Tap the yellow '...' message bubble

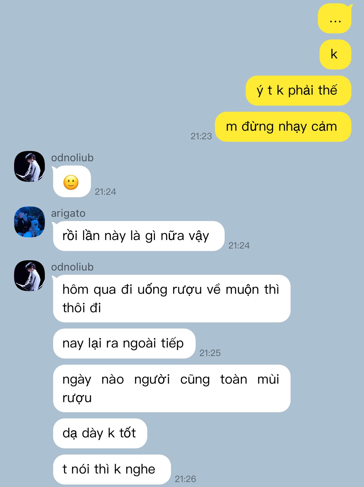(335, 18)
